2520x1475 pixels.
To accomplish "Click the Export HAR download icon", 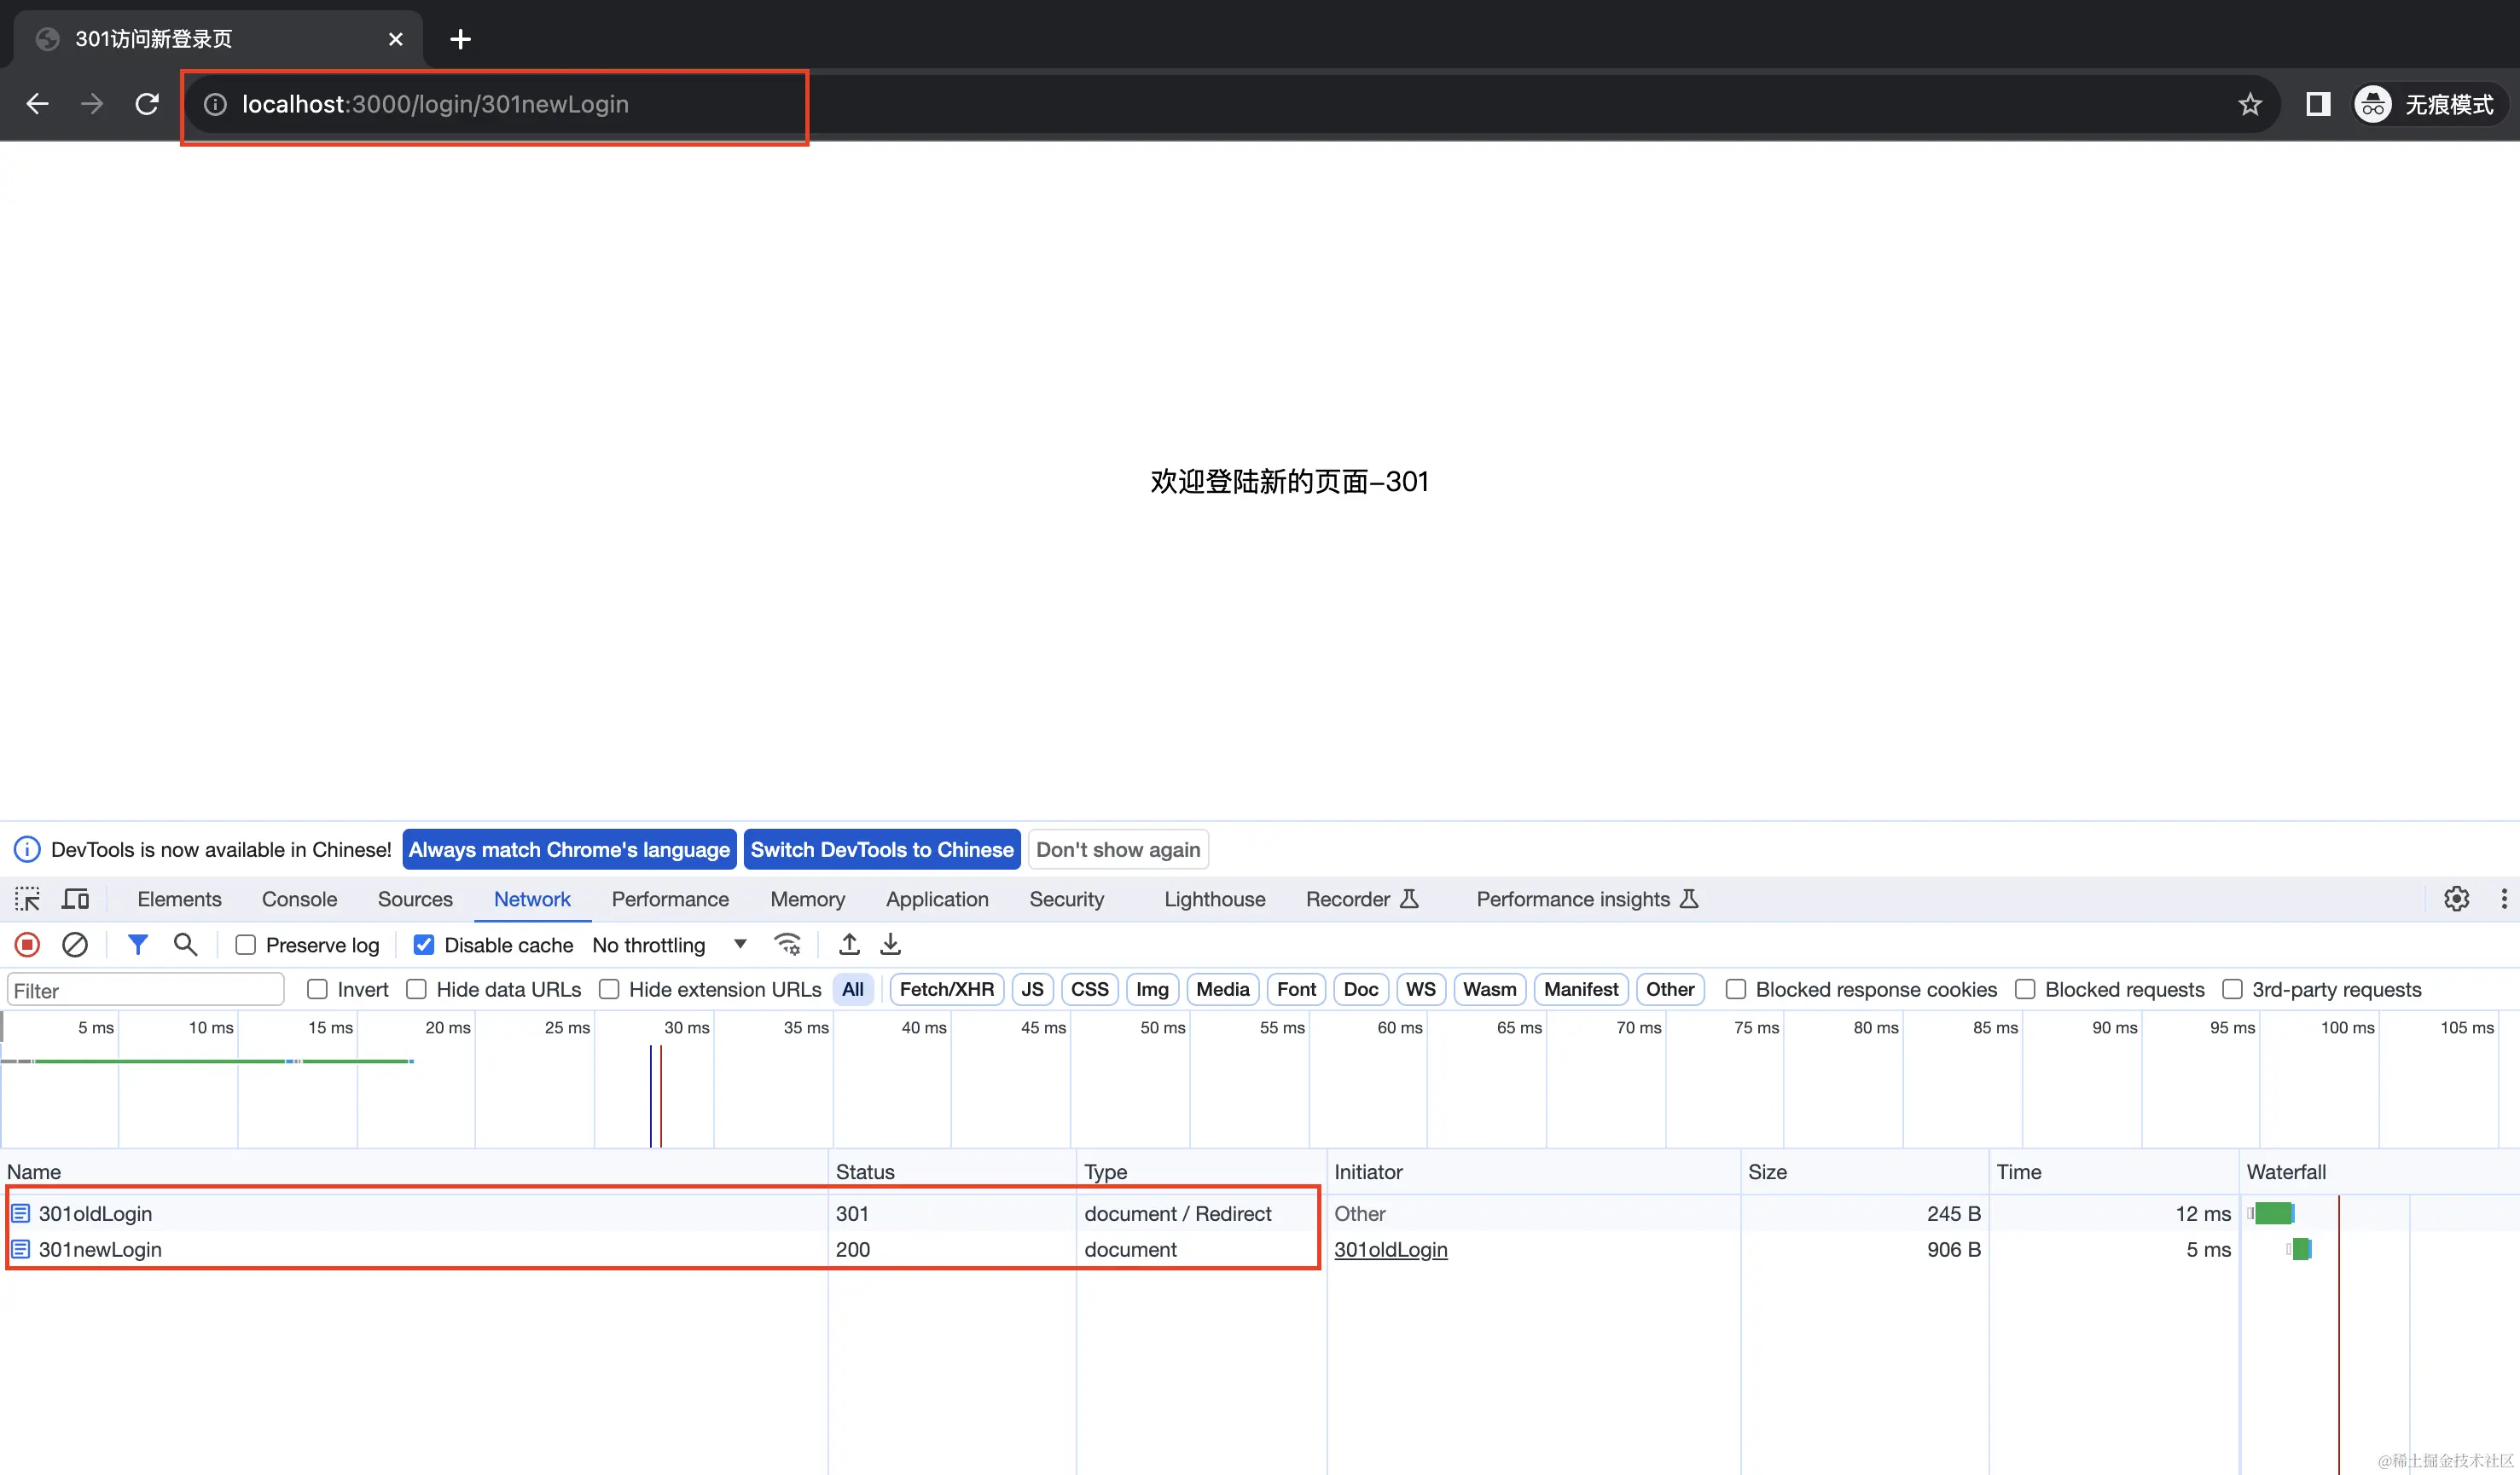I will (890, 945).
